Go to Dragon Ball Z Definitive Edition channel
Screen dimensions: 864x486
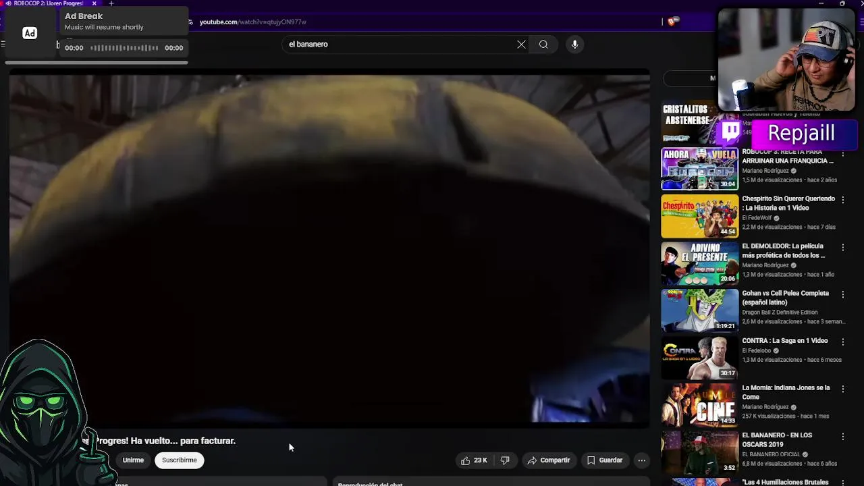[x=780, y=313]
